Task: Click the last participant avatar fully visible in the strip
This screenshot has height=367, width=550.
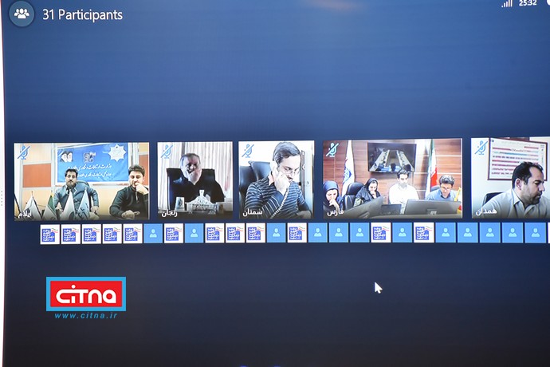Action: click(x=535, y=233)
